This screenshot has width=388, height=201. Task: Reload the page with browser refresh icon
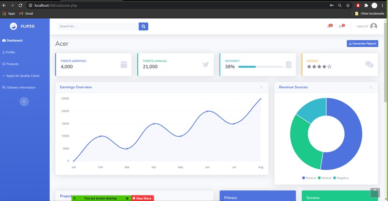[20, 5]
